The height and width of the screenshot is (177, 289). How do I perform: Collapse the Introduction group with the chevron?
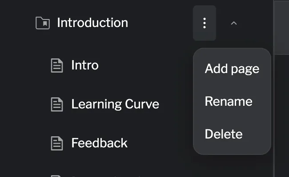[234, 23]
